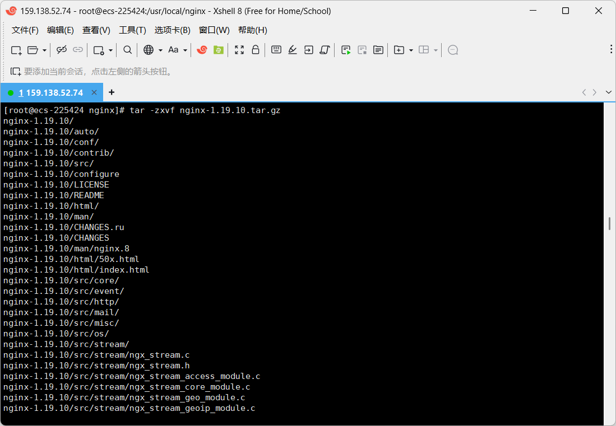This screenshot has width=616, height=426.
Task: Launch Xftp green toolbar icon
Action: [x=219, y=50]
